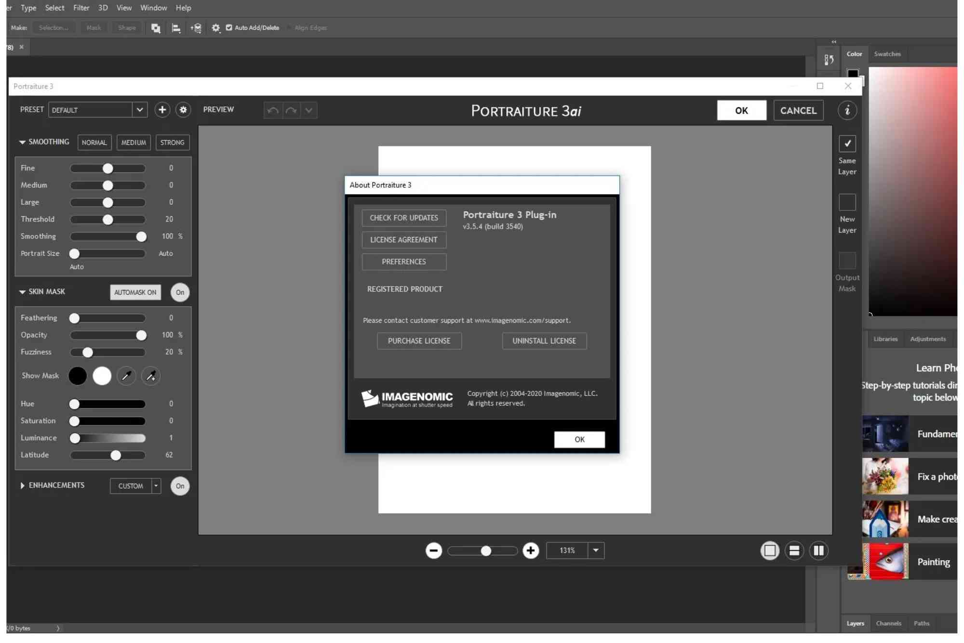Click the Photoshop path arrangement icon
The width and height of the screenshot is (964, 643).
pos(196,28)
